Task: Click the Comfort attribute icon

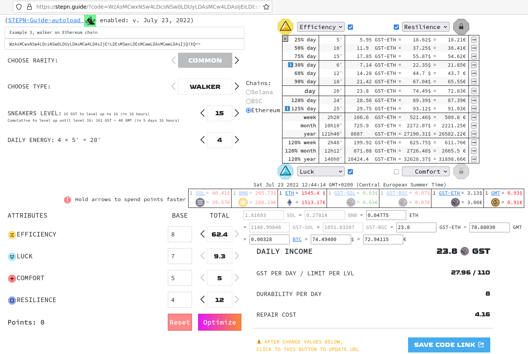Action: (11, 278)
